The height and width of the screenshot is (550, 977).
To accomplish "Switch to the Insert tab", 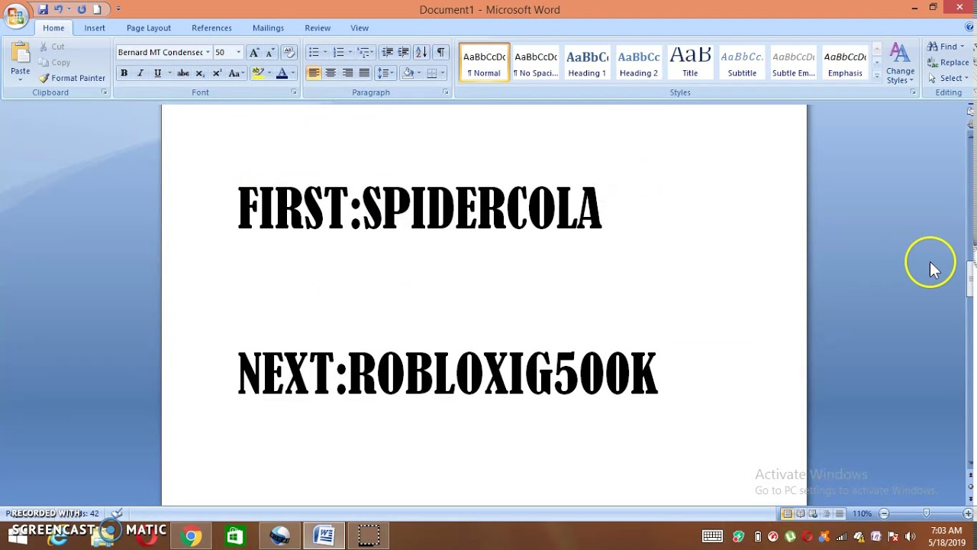I will [x=95, y=27].
